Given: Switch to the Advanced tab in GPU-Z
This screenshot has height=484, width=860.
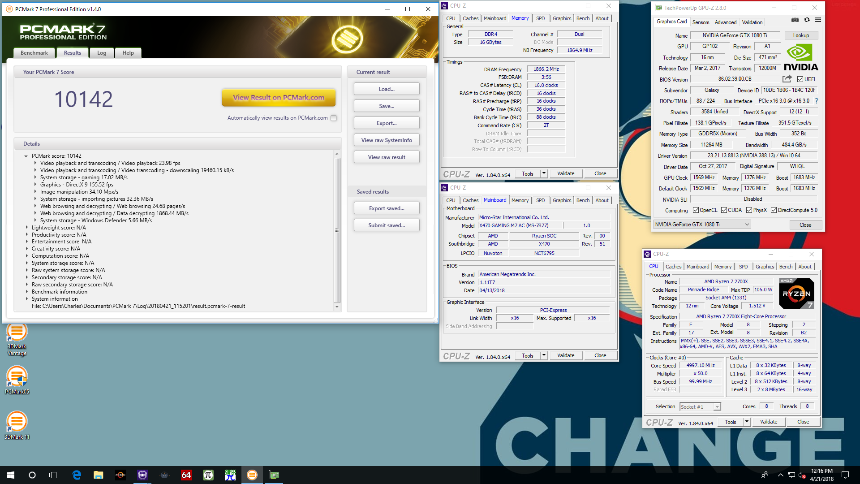Looking at the screenshot, I should pos(725,22).
